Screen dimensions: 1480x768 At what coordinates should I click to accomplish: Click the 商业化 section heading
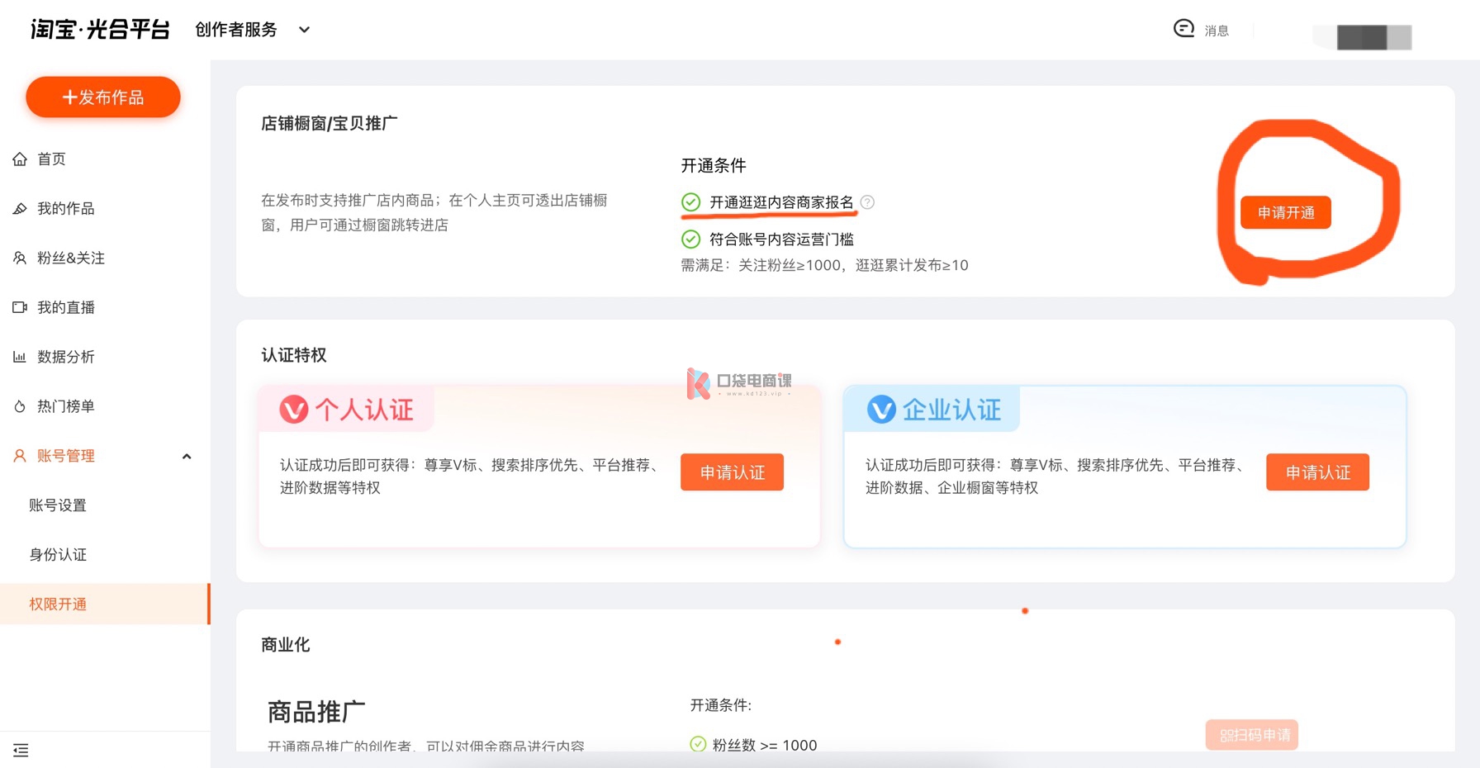[x=286, y=645]
